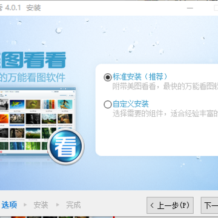Click the 选项 step label
Screen dimensions: 218x218
point(9,205)
